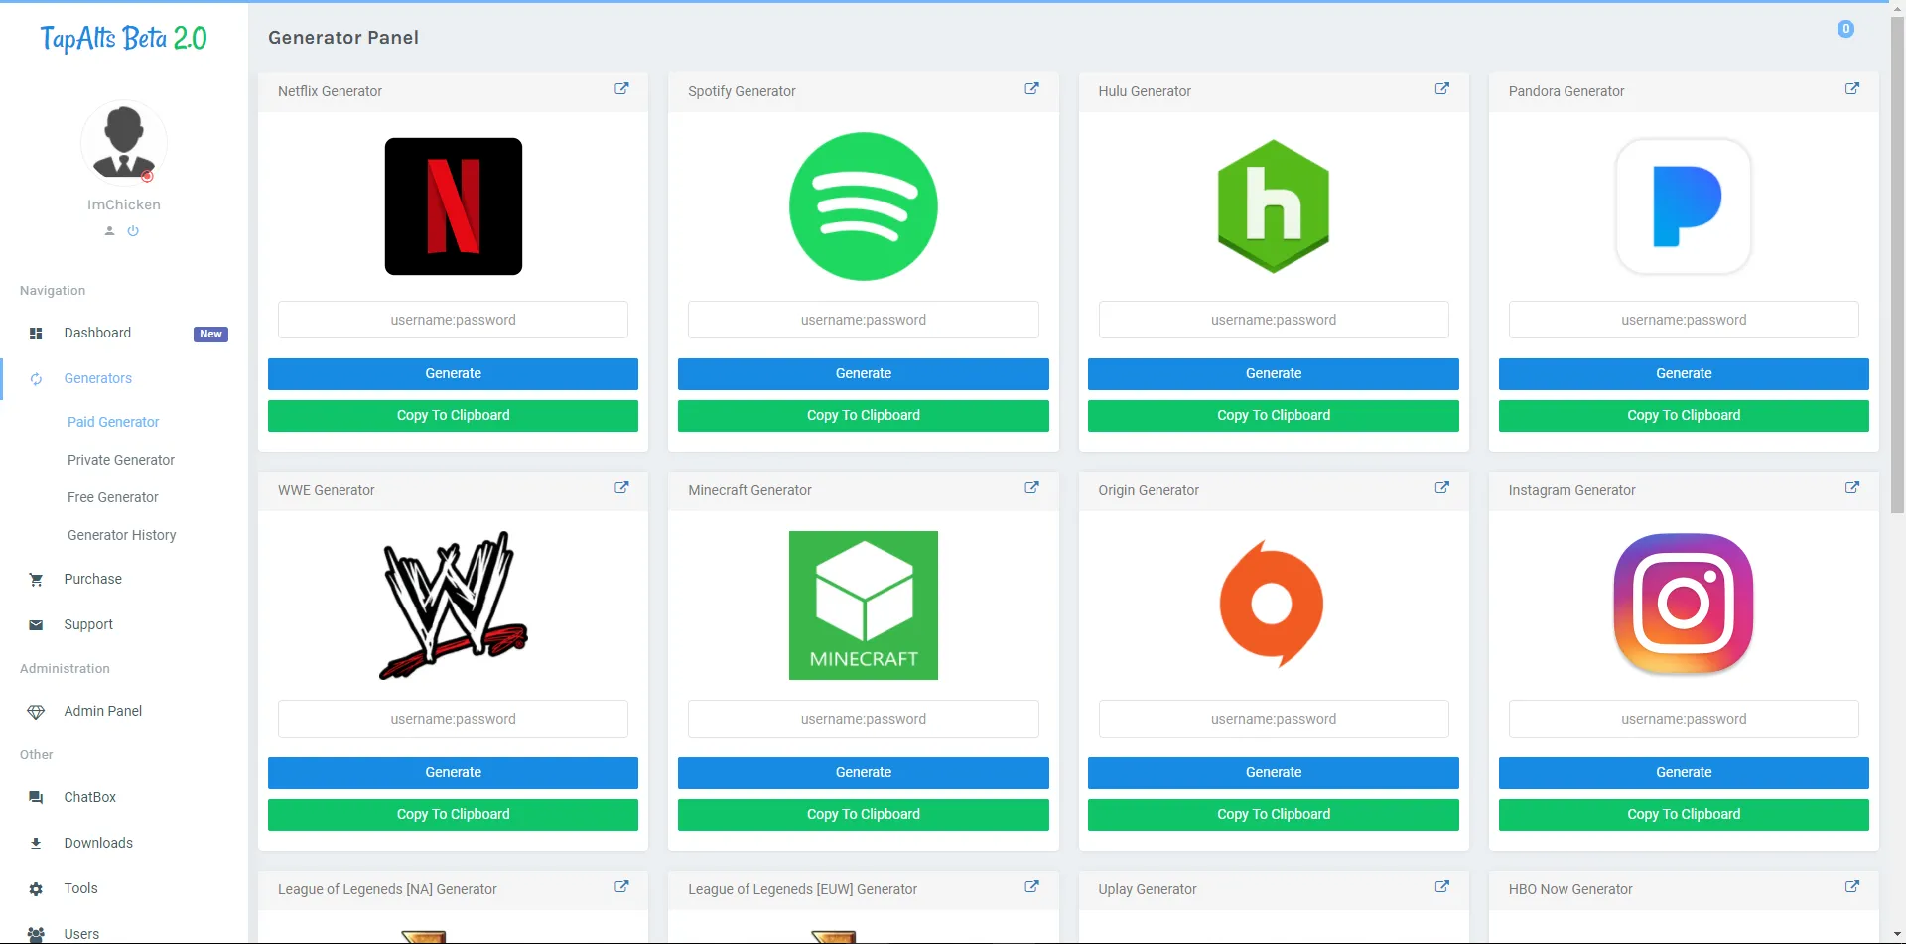Open Minecraft Generator external link icon
Screen dimensions: 1906x944
[1031, 487]
